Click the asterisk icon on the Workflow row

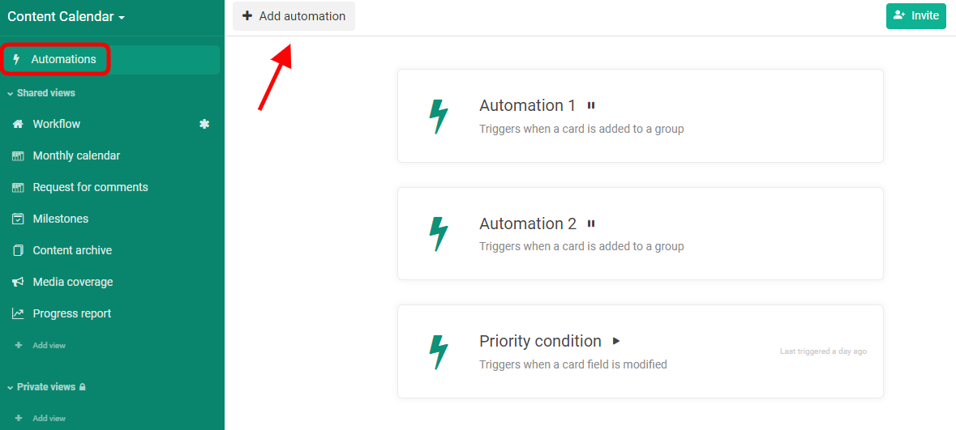tap(204, 124)
